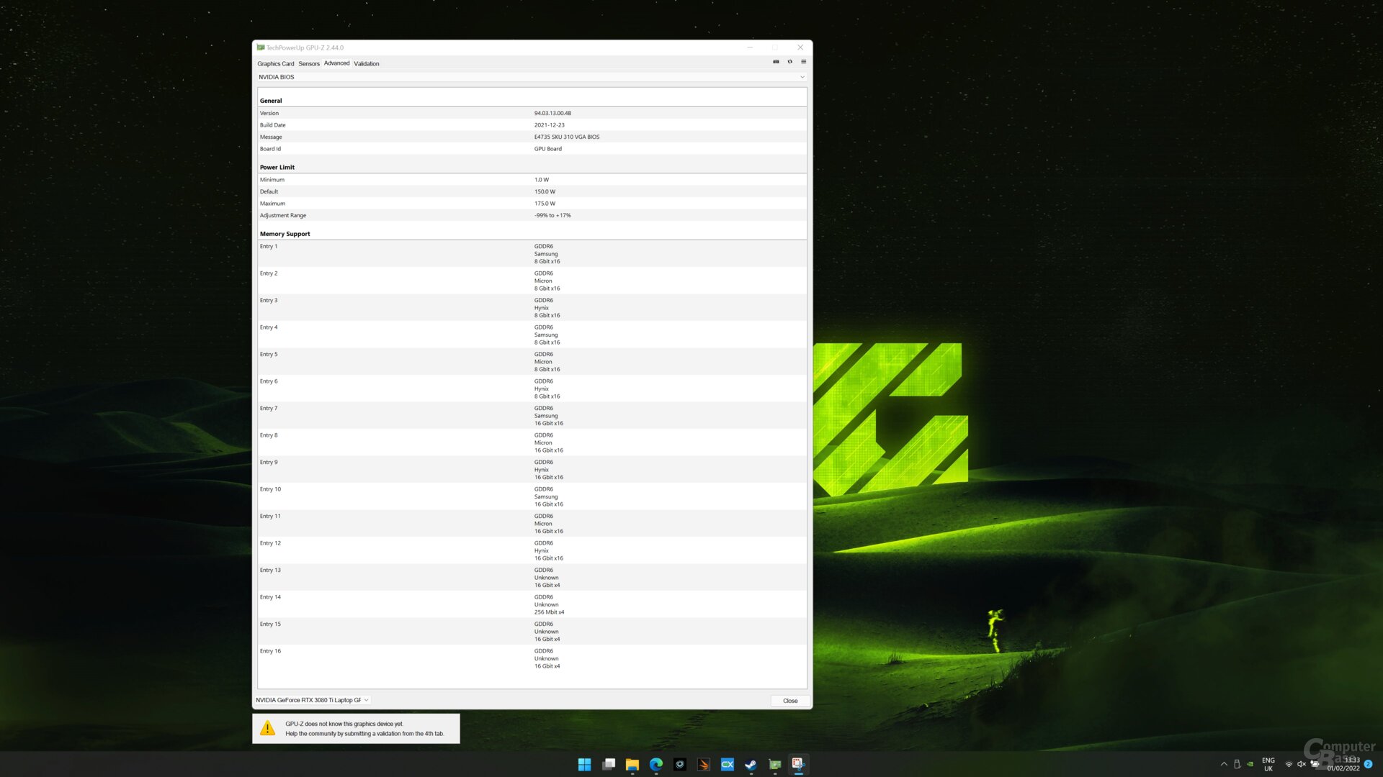The image size is (1383, 777).
Task: Click the General section header
Action: [271, 101]
